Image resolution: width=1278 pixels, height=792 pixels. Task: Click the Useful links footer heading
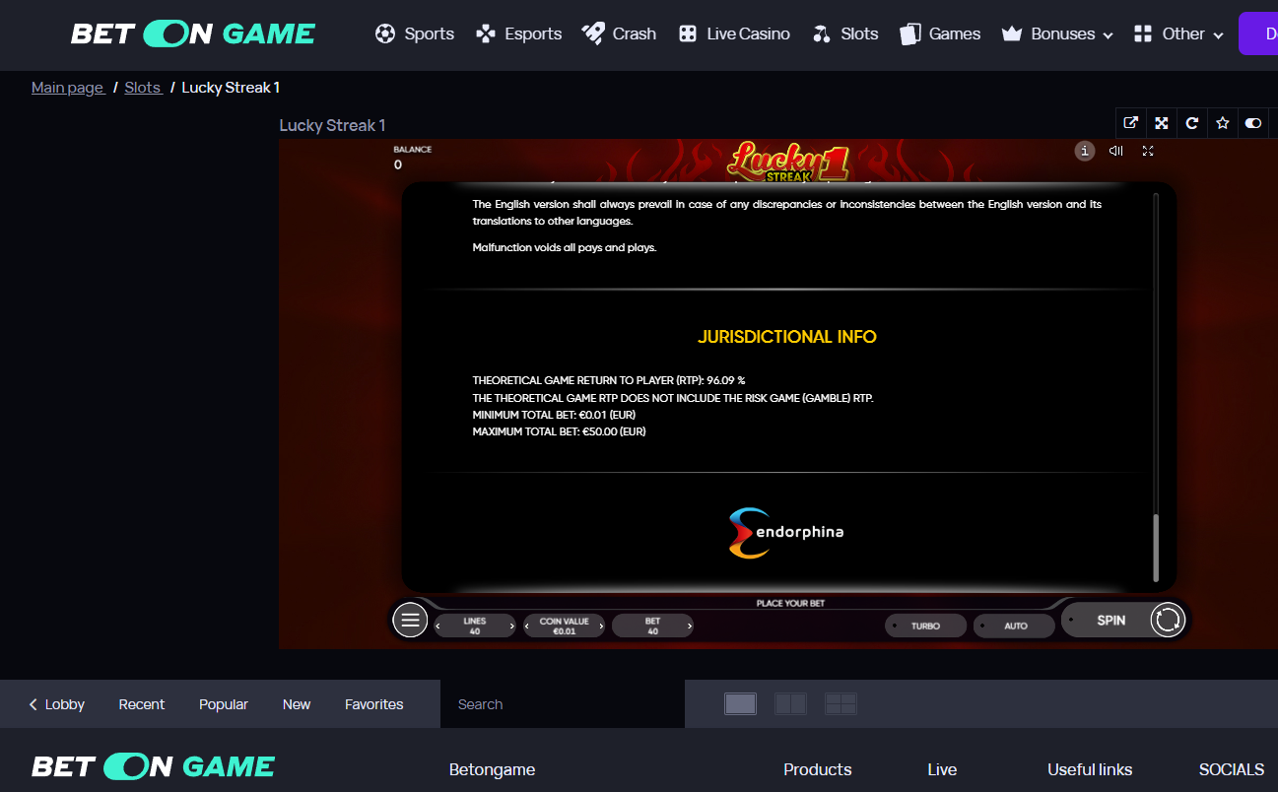[1090, 769]
